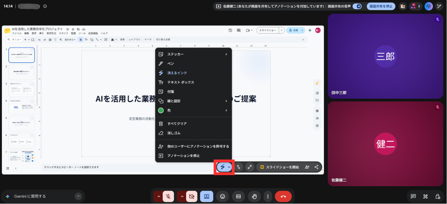Select the text box tool in Slides toolbar

[86, 40]
